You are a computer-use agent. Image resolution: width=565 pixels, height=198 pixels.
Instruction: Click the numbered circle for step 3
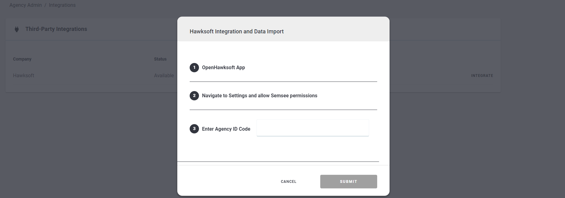[194, 128]
